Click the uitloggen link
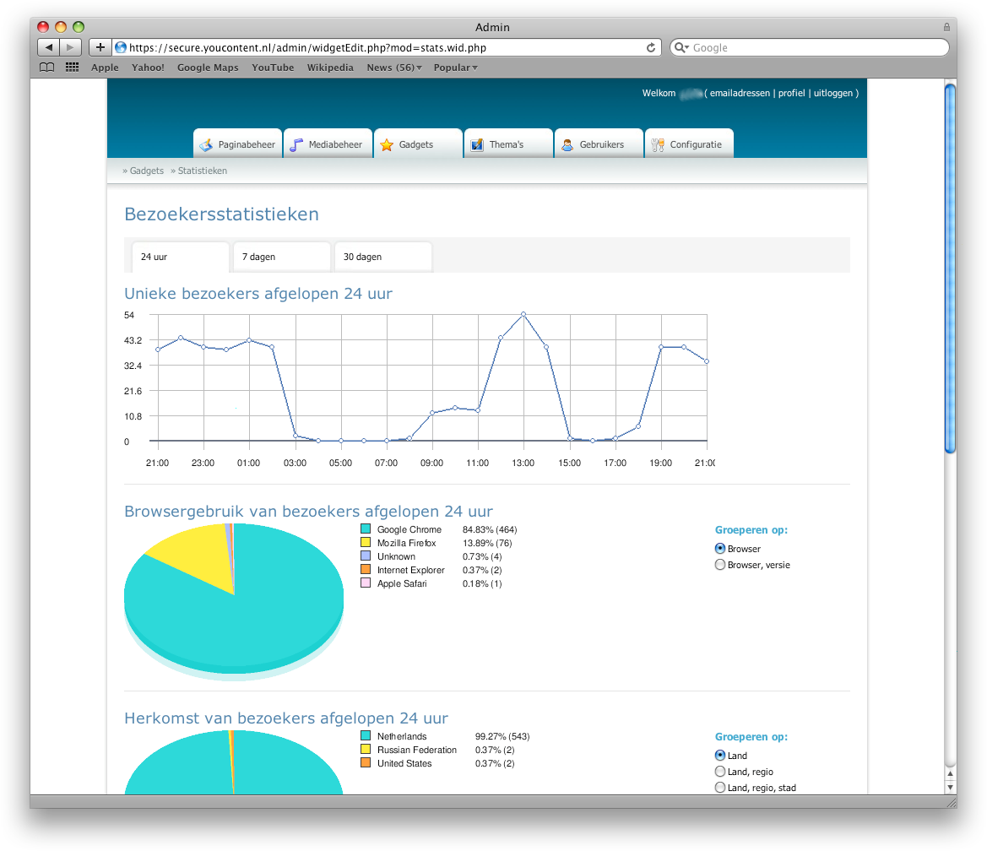 (832, 93)
